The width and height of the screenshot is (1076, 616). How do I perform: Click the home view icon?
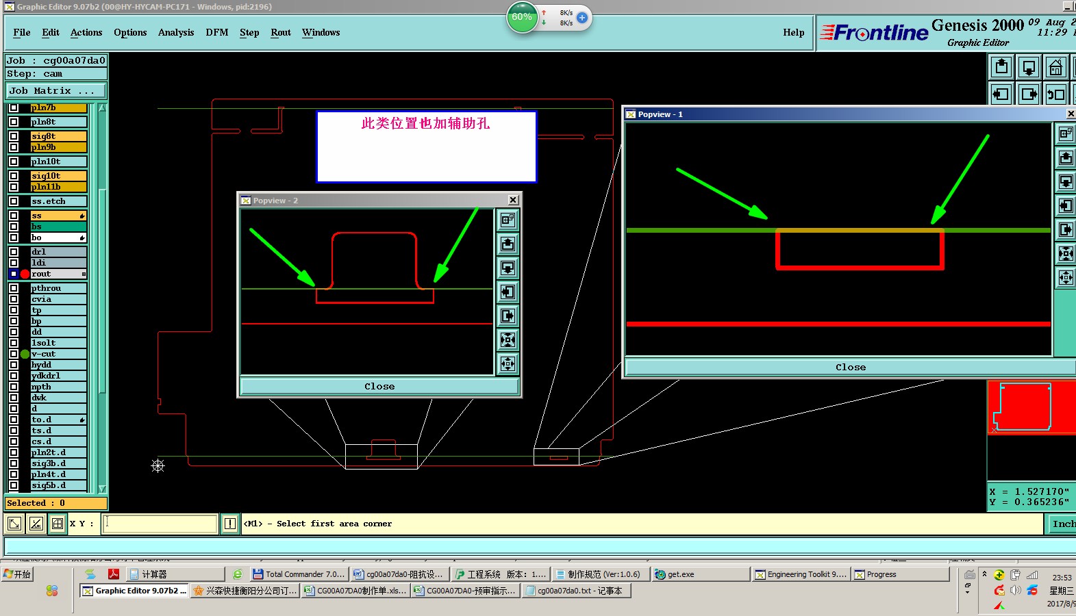pyautogui.click(x=1056, y=67)
